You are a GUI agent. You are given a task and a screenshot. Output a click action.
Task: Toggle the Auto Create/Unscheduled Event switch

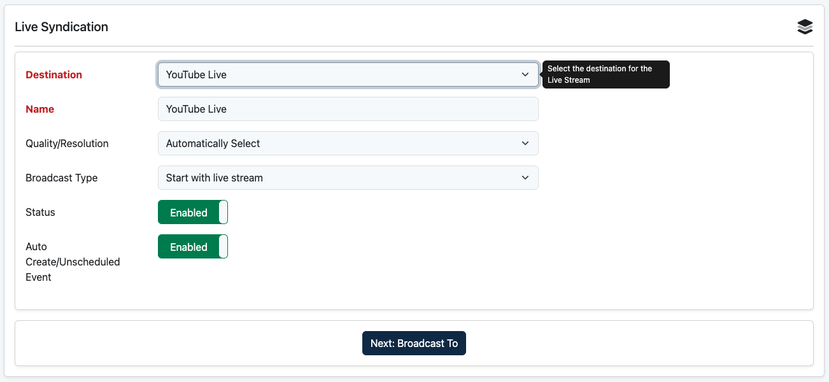pos(193,246)
